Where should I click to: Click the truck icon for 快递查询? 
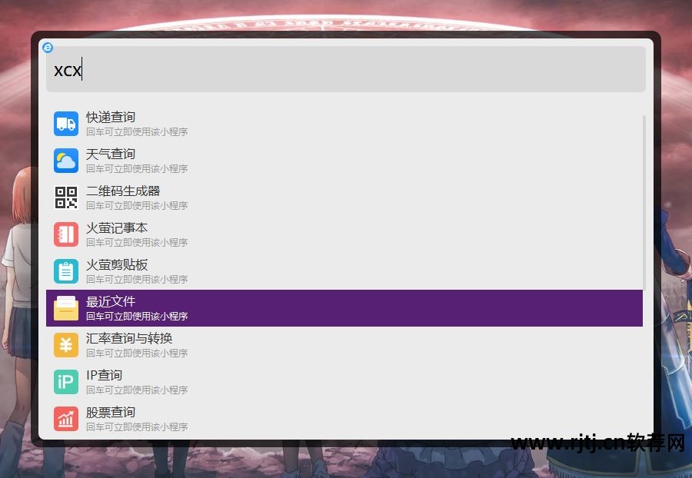point(65,123)
